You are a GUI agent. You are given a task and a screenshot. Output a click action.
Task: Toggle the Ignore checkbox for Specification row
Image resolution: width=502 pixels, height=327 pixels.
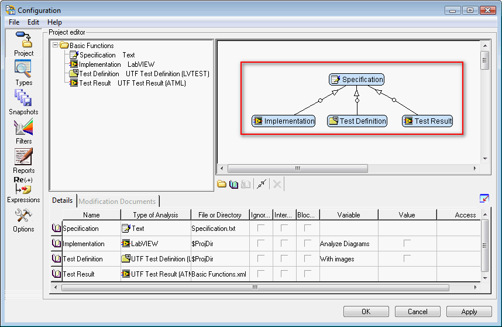[261, 228]
